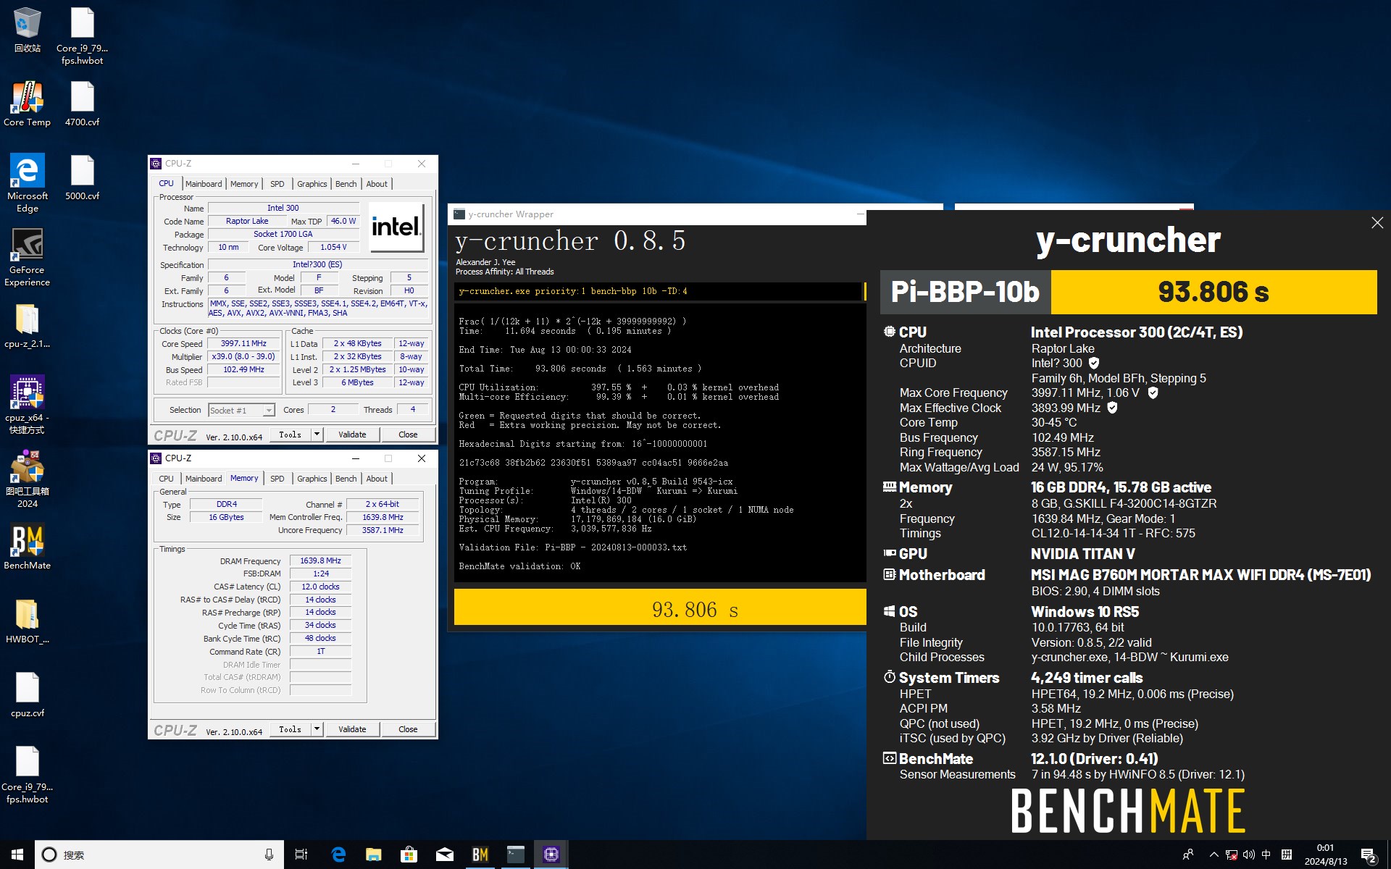Open the cpuz_x64 shortcut on desktop
This screenshot has height=869, width=1391.
point(27,404)
